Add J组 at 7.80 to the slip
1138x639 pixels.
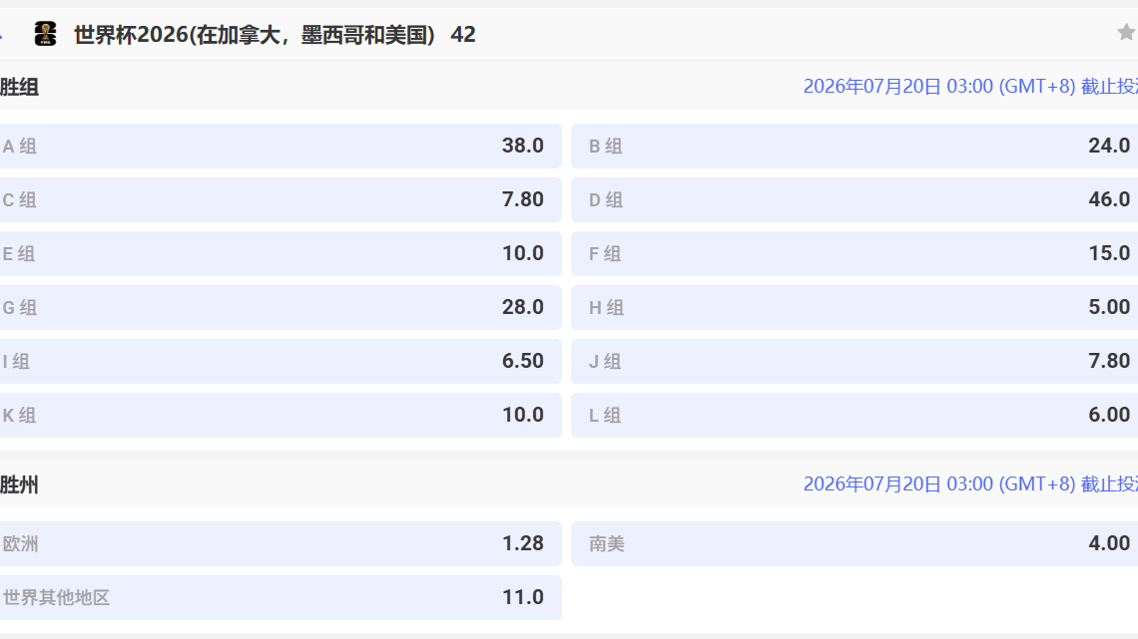click(854, 361)
